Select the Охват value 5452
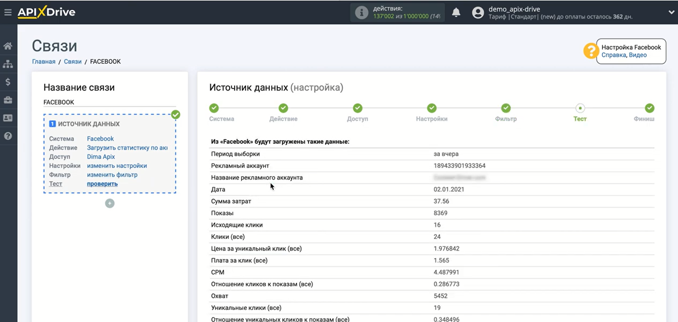 click(440, 296)
